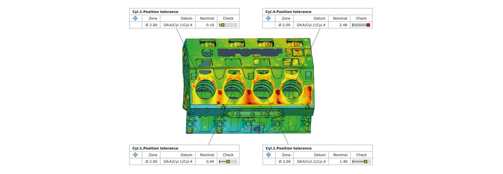503x174 pixels.
Task: Click the Nominal header above 2.48
Action: click(340, 18)
